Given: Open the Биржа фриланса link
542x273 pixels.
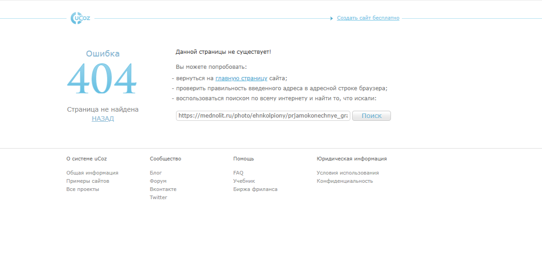Looking at the screenshot, I should pyautogui.click(x=255, y=189).
